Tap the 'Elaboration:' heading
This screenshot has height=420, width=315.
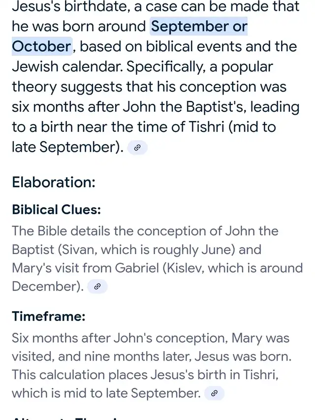54,182
